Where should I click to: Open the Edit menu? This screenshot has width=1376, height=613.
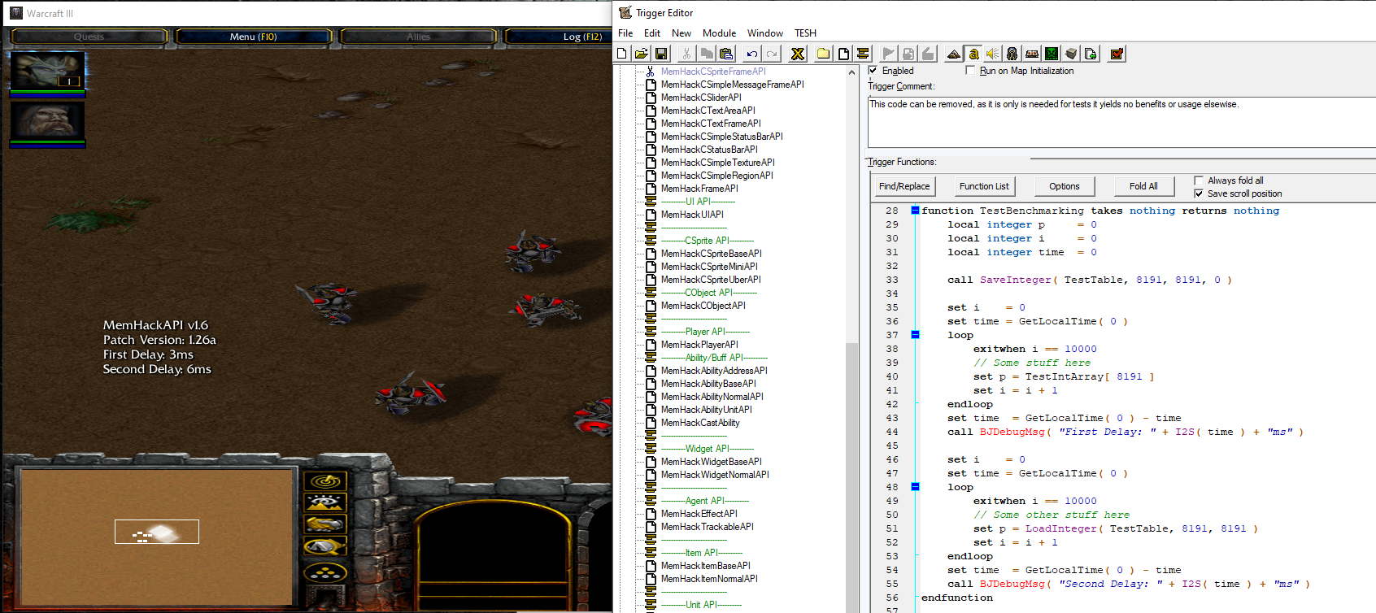pyautogui.click(x=652, y=33)
